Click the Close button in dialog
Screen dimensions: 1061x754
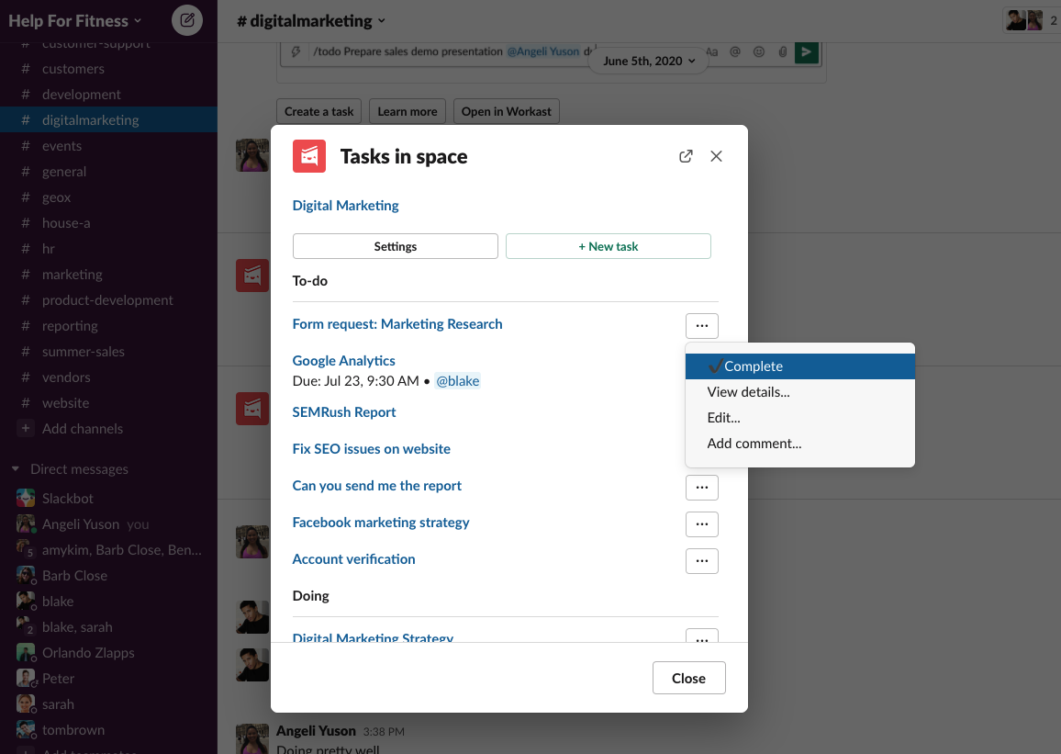[689, 678]
